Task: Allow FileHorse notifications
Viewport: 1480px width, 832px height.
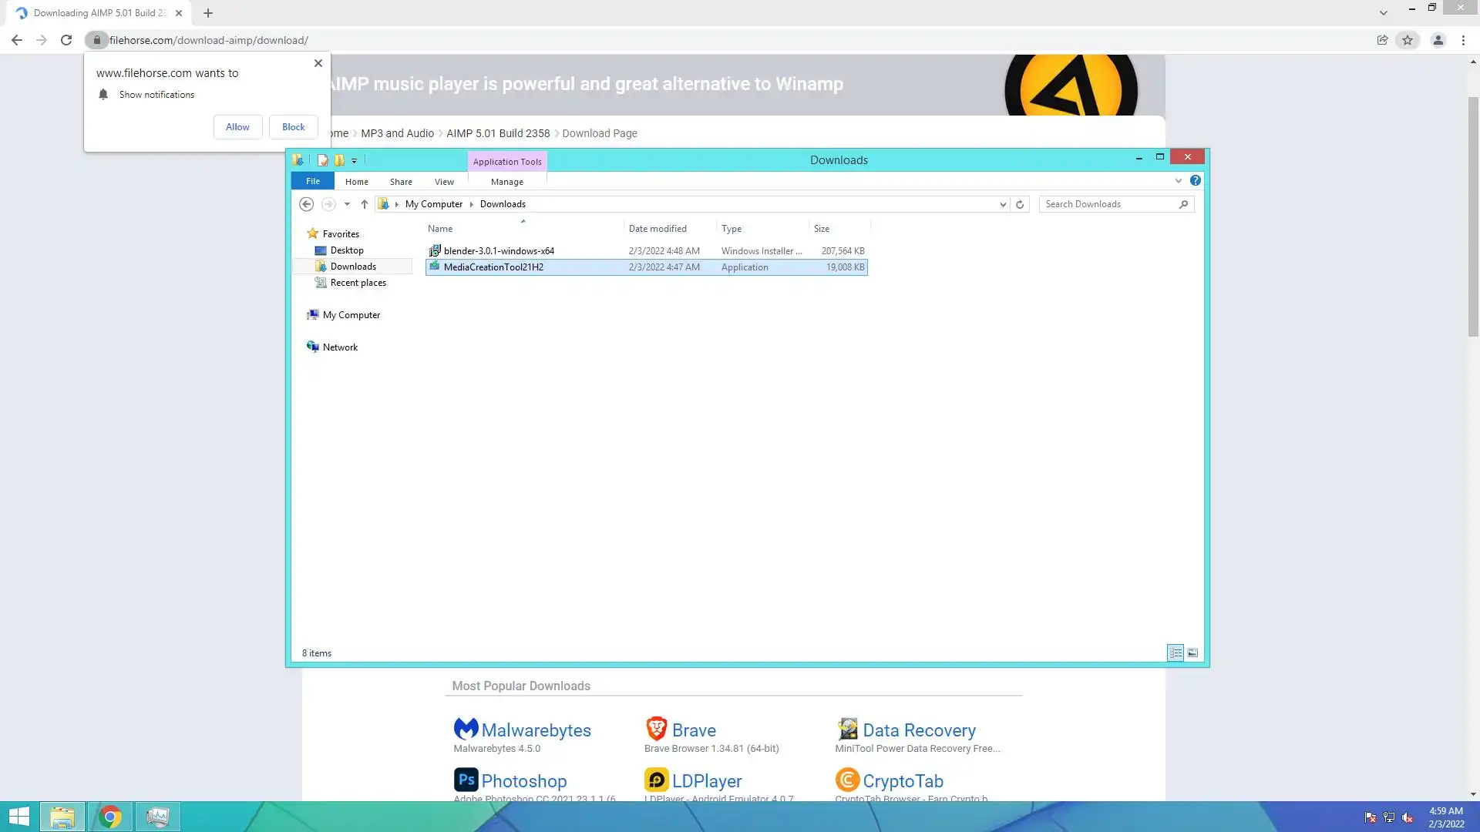Action: pos(237,127)
